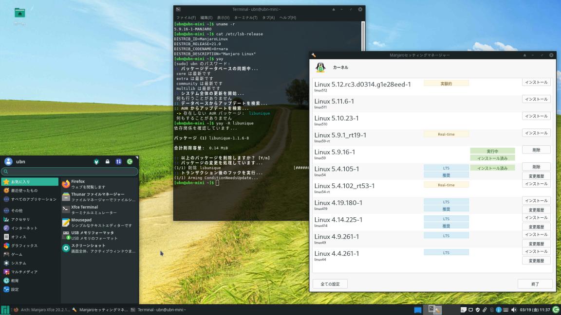Select お気に入り category in Whisker menu
The image size is (561, 315).
tap(30, 182)
